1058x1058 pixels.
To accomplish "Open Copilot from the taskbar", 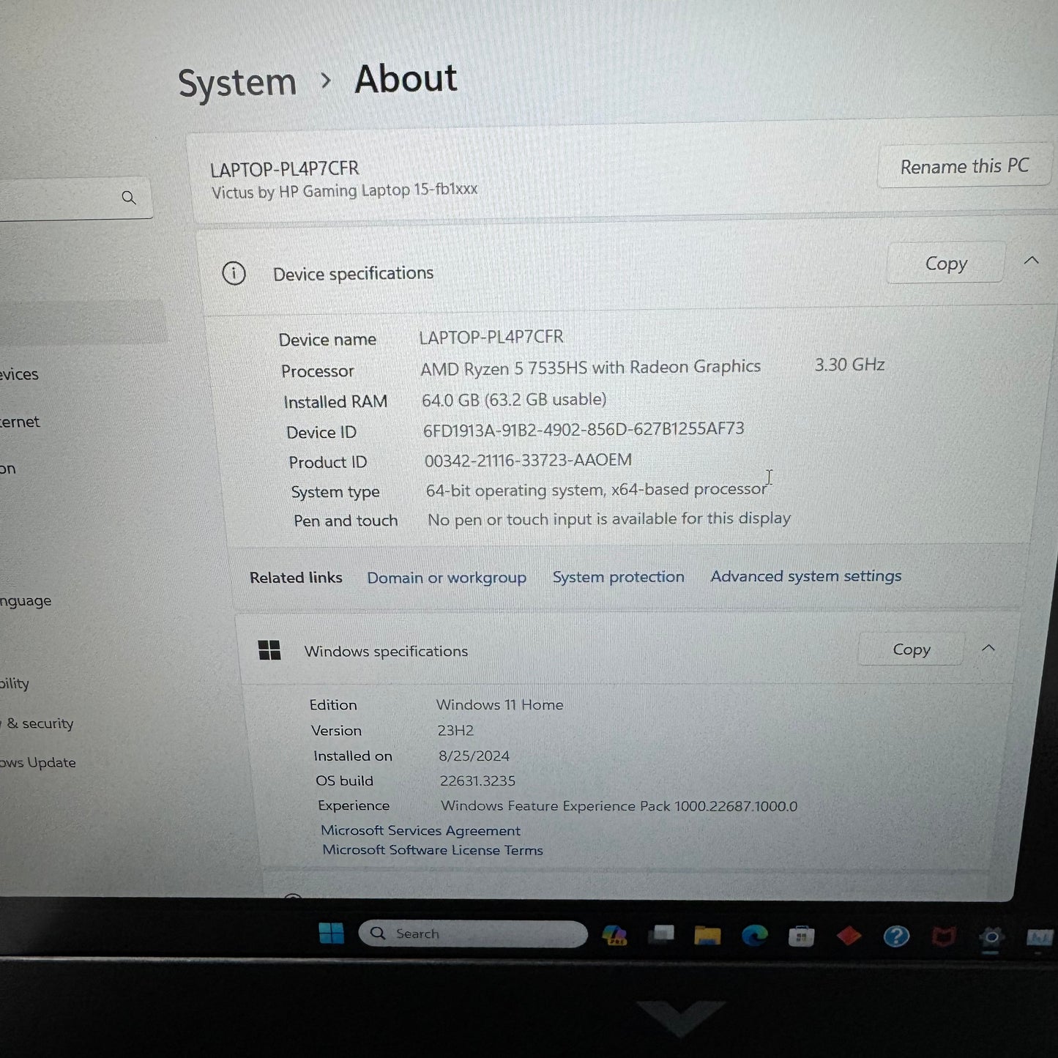I will tap(614, 935).
